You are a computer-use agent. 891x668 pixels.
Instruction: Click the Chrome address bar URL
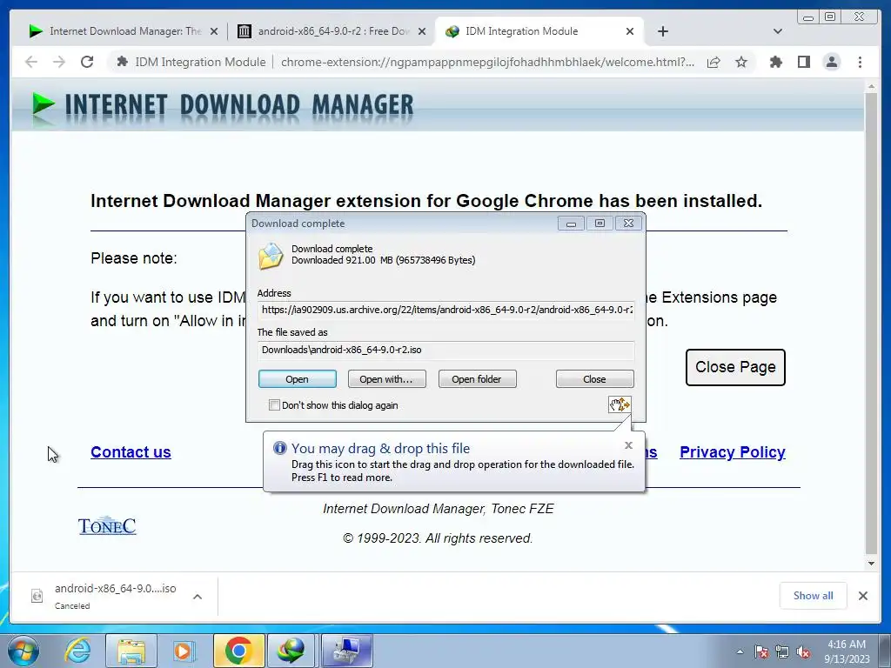(x=487, y=62)
